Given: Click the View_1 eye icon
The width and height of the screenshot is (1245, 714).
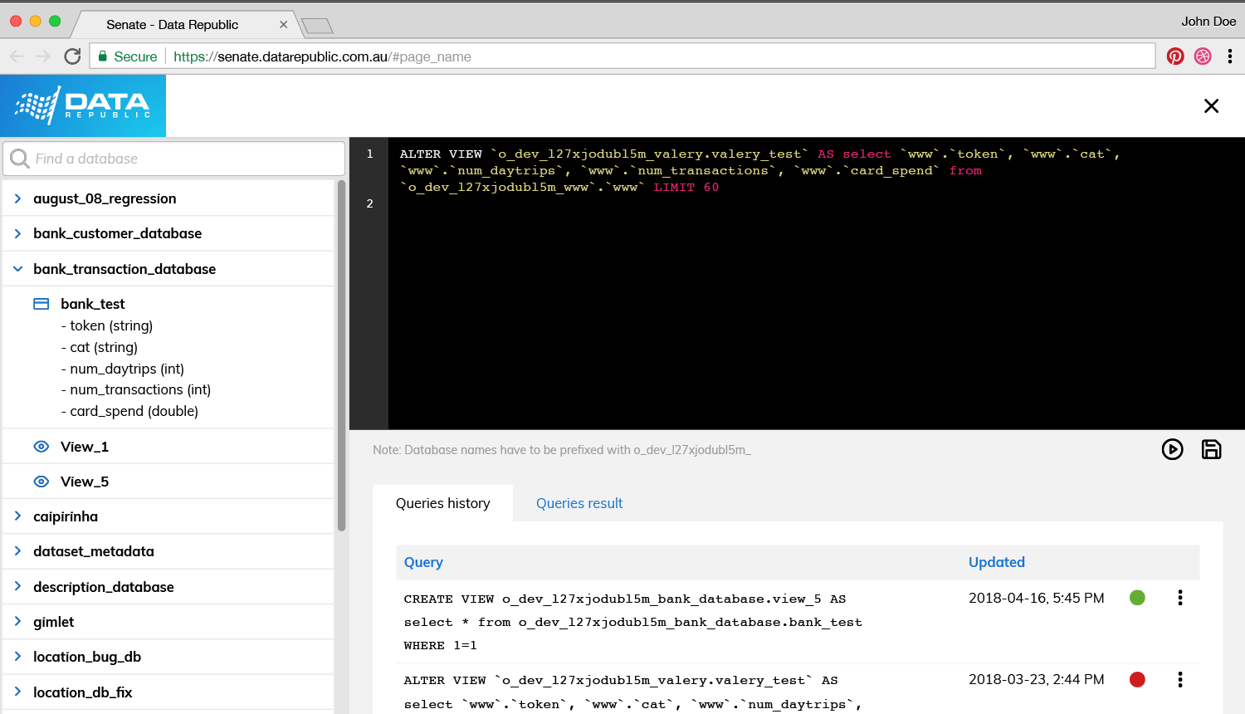Looking at the screenshot, I should point(41,447).
